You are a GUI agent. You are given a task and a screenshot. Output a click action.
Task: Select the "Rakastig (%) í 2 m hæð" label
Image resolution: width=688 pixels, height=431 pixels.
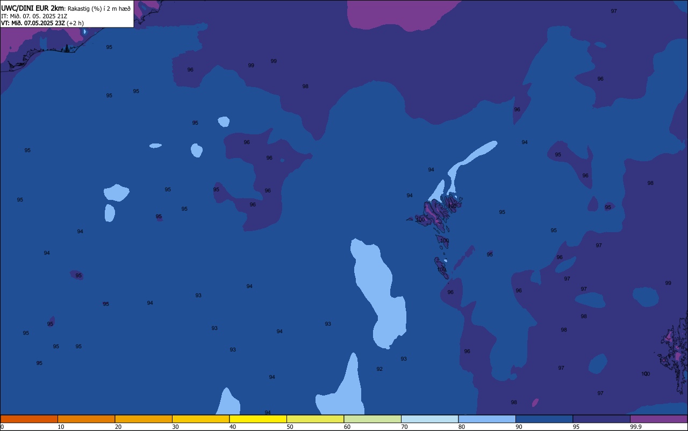[99, 9]
